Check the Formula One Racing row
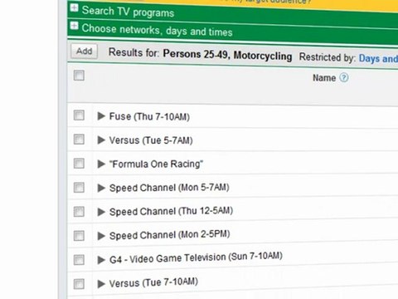 point(79,164)
